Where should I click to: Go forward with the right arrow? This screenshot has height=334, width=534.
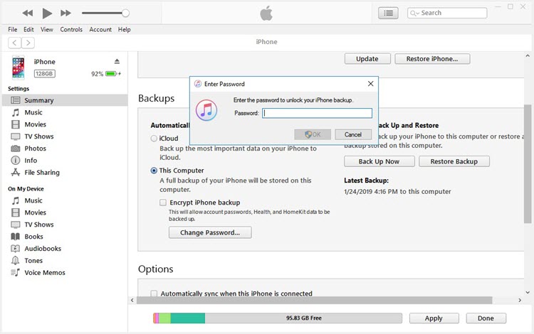(x=28, y=43)
